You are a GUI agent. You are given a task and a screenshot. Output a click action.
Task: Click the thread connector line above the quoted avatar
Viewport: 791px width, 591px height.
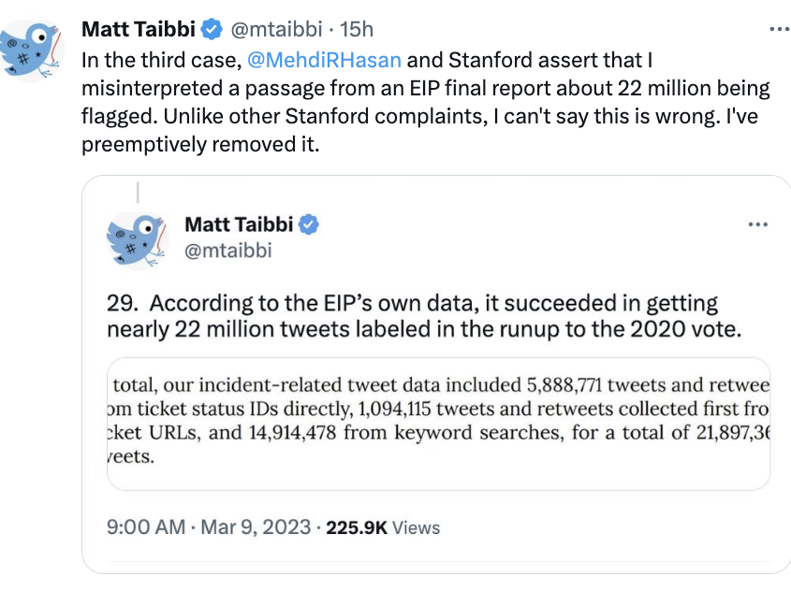tap(138, 193)
